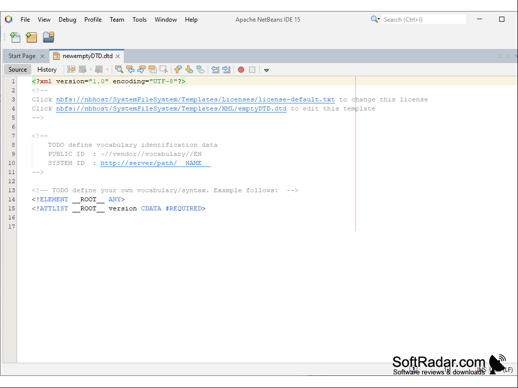Click the Find Selection magnifier icon
Image resolution: width=518 pixels, height=388 pixels.
coord(119,69)
